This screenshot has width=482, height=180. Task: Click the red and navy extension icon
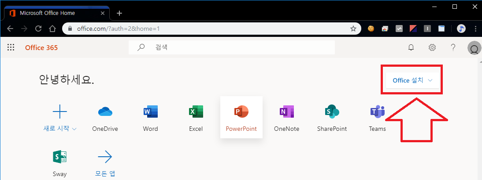pos(413,29)
